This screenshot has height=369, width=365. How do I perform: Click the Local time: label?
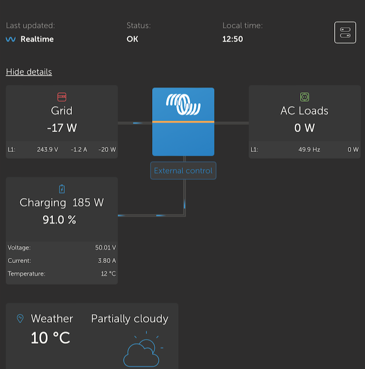click(x=243, y=26)
